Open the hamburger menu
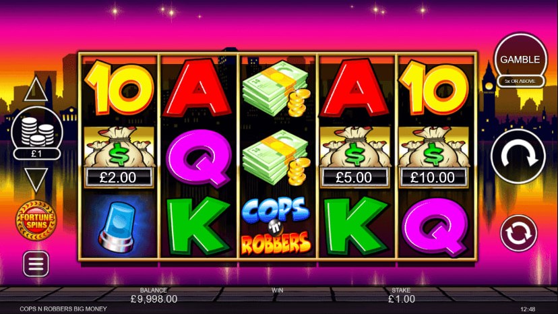The image size is (558, 314). click(36, 264)
